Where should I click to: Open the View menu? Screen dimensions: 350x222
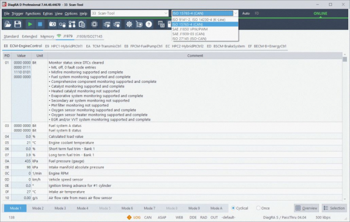coord(59,13)
